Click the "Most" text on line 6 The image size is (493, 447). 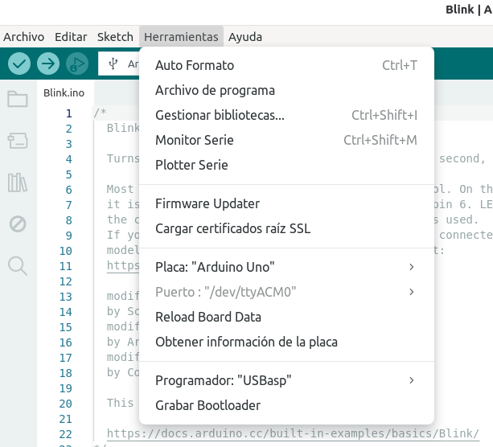(x=120, y=189)
